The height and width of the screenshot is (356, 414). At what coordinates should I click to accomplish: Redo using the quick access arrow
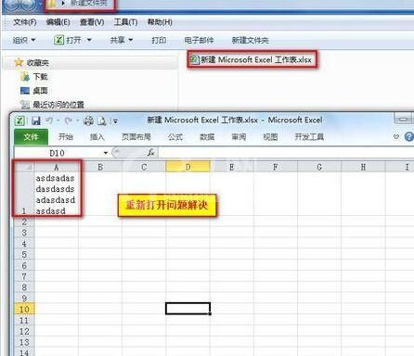69,121
